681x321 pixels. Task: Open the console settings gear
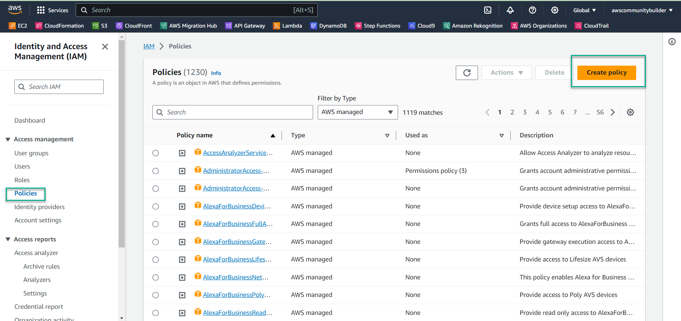[555, 10]
